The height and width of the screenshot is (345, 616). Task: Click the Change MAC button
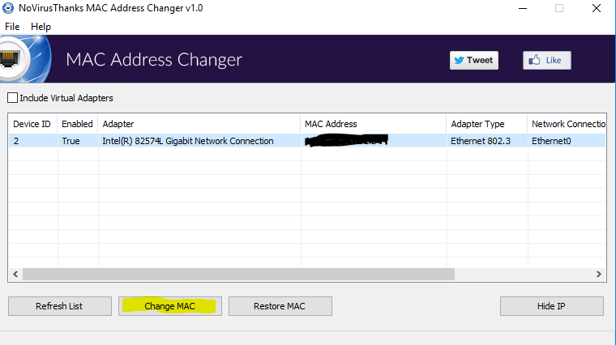pyautogui.click(x=169, y=306)
